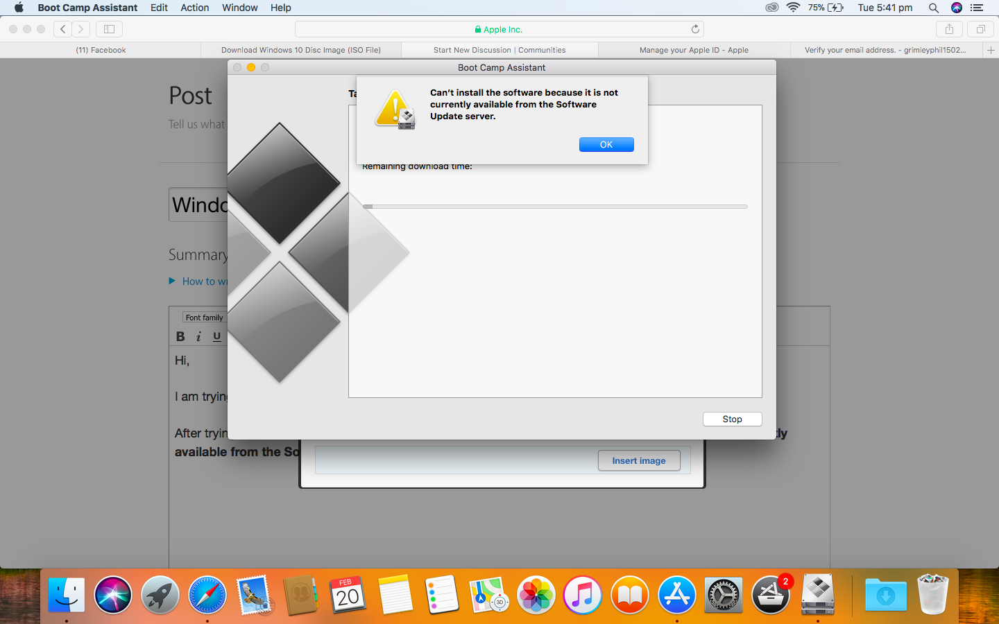The width and height of the screenshot is (999, 624).
Task: Click Stop in Boot Camp Assistant
Action: (x=733, y=419)
